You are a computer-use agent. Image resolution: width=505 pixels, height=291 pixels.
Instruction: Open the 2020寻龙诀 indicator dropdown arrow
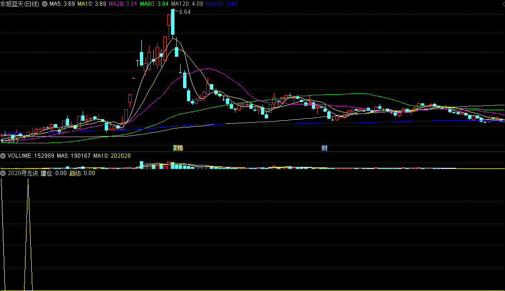3,173
